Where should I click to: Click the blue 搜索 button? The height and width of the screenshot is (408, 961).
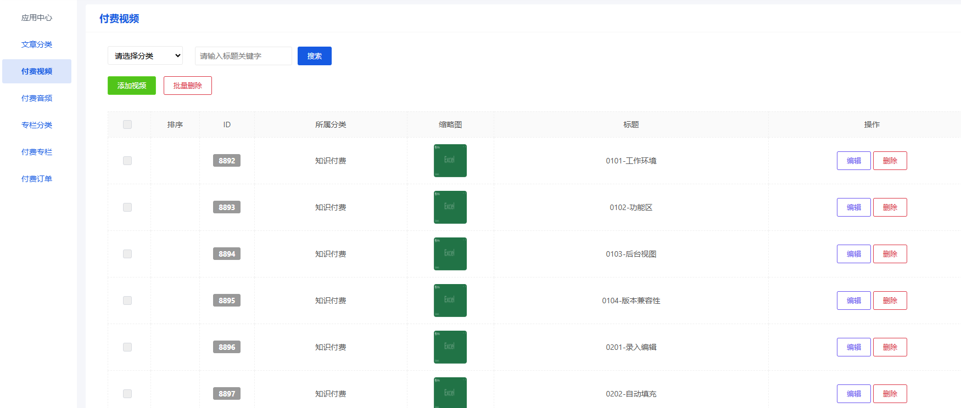314,56
